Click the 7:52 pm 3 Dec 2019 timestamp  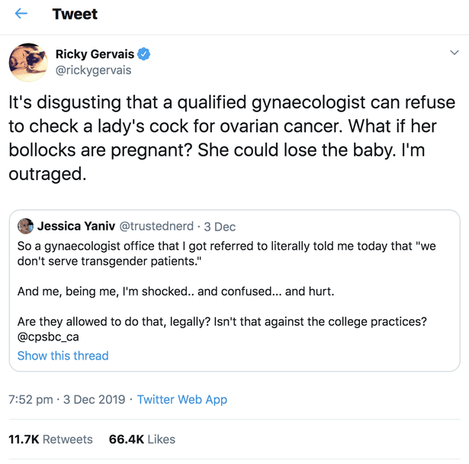point(67,399)
